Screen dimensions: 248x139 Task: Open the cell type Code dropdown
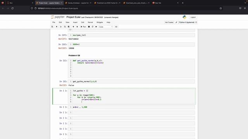click(x=106, y=27)
